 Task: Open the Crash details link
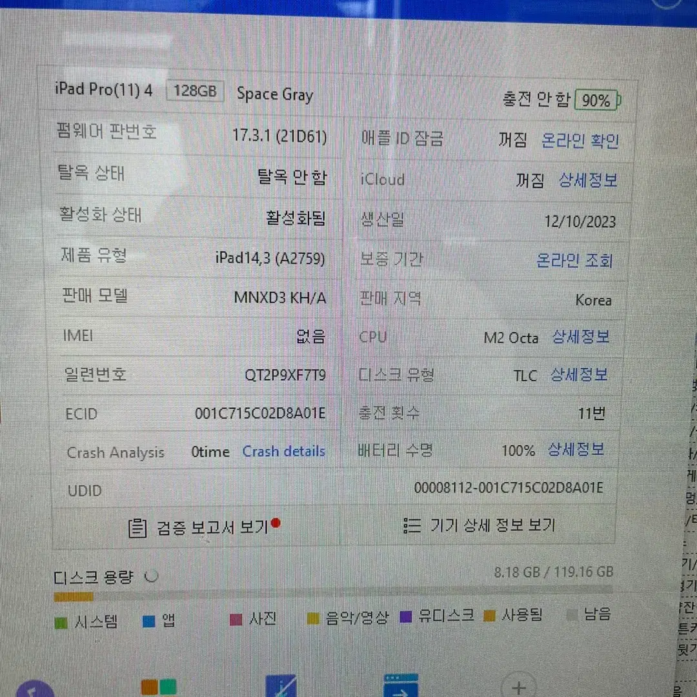click(283, 451)
